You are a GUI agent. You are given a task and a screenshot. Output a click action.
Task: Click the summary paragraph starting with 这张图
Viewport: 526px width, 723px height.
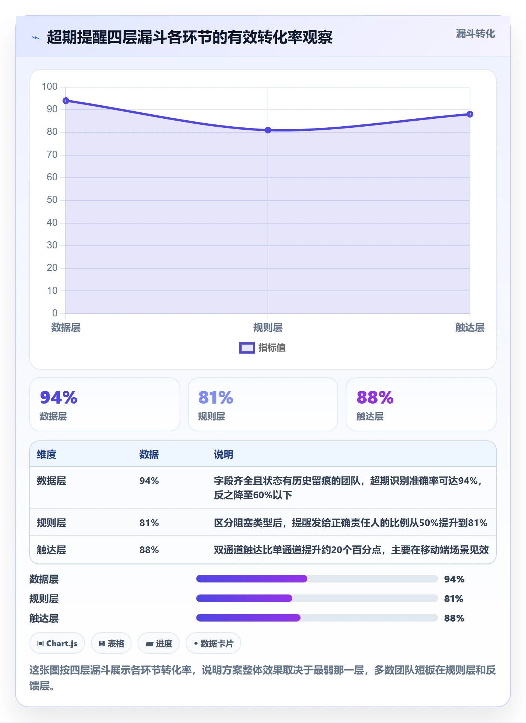[263, 678]
